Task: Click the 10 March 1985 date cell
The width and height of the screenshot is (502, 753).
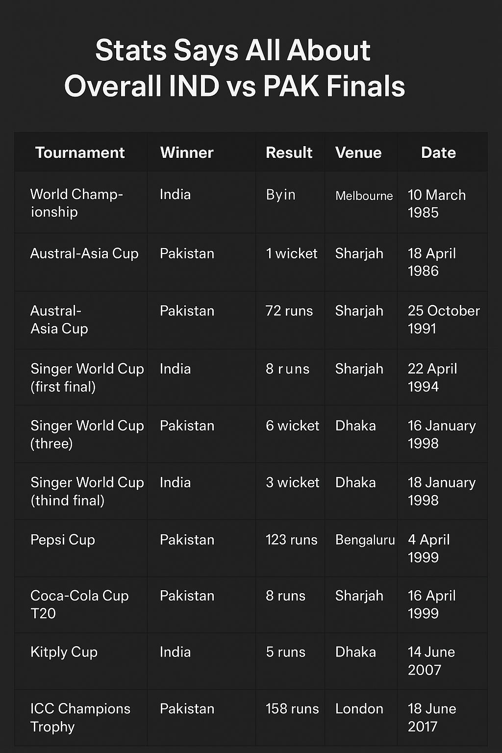Action: click(x=436, y=203)
